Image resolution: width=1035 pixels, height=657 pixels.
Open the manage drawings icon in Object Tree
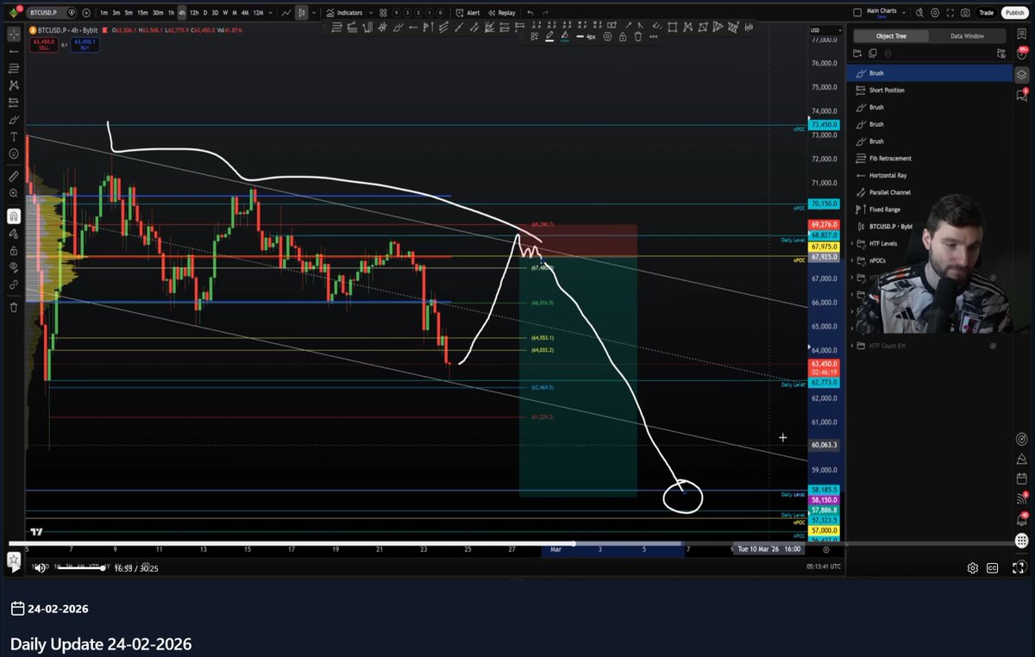click(x=1000, y=53)
